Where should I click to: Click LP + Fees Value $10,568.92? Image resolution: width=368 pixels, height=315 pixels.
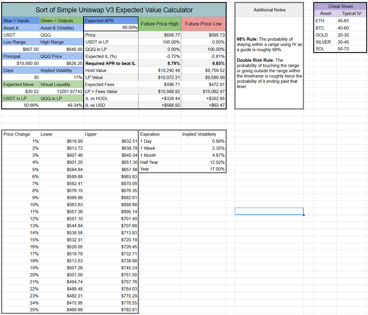pos(160,91)
